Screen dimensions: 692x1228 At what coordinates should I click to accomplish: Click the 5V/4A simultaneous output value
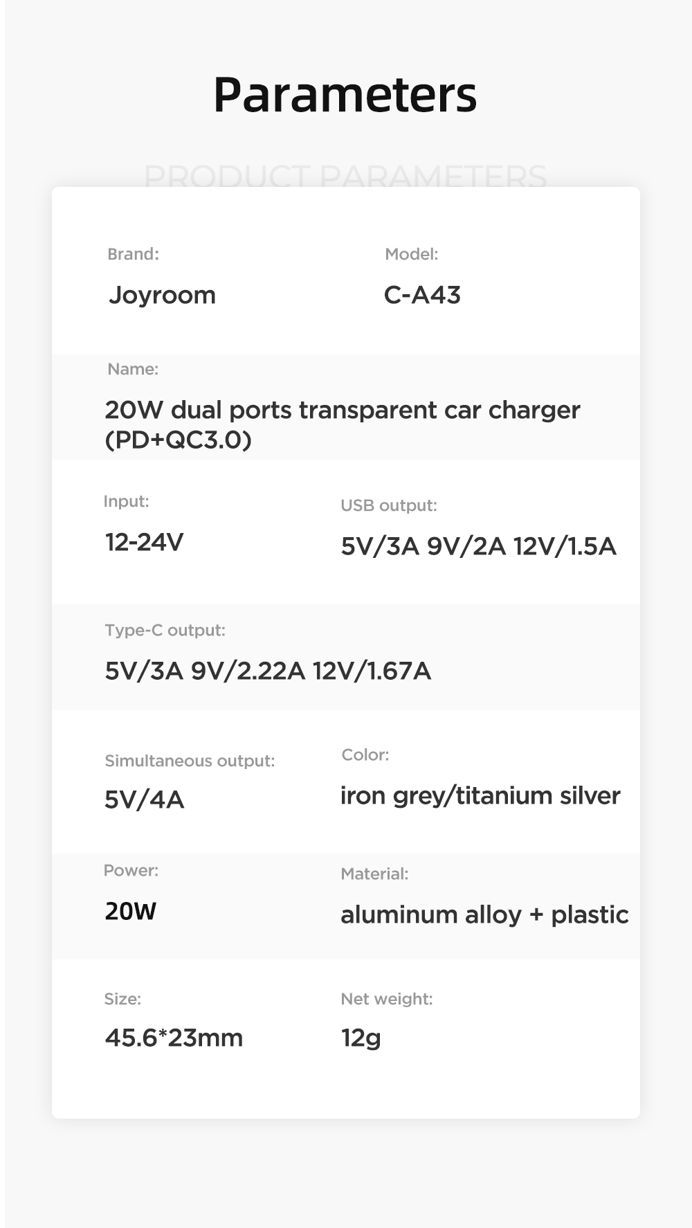click(144, 800)
